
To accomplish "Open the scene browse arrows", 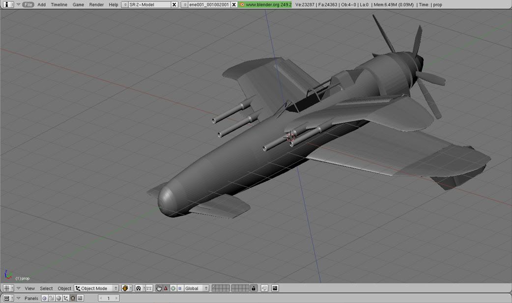I will (185, 4).
